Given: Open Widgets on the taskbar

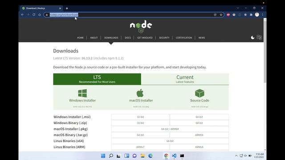Looking at the screenshot, I should pos(126,156).
